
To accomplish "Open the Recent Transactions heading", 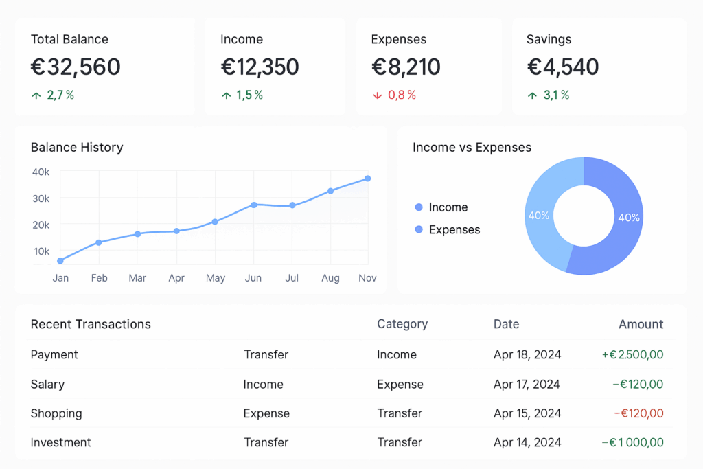I will (x=91, y=324).
